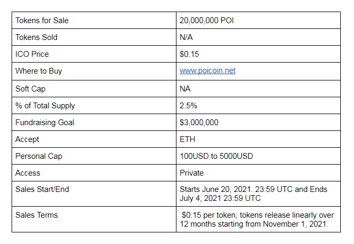This screenshot has width=354, height=244.
Task: Click the 'Tokens for Sale' label cell
Action: pos(94,21)
